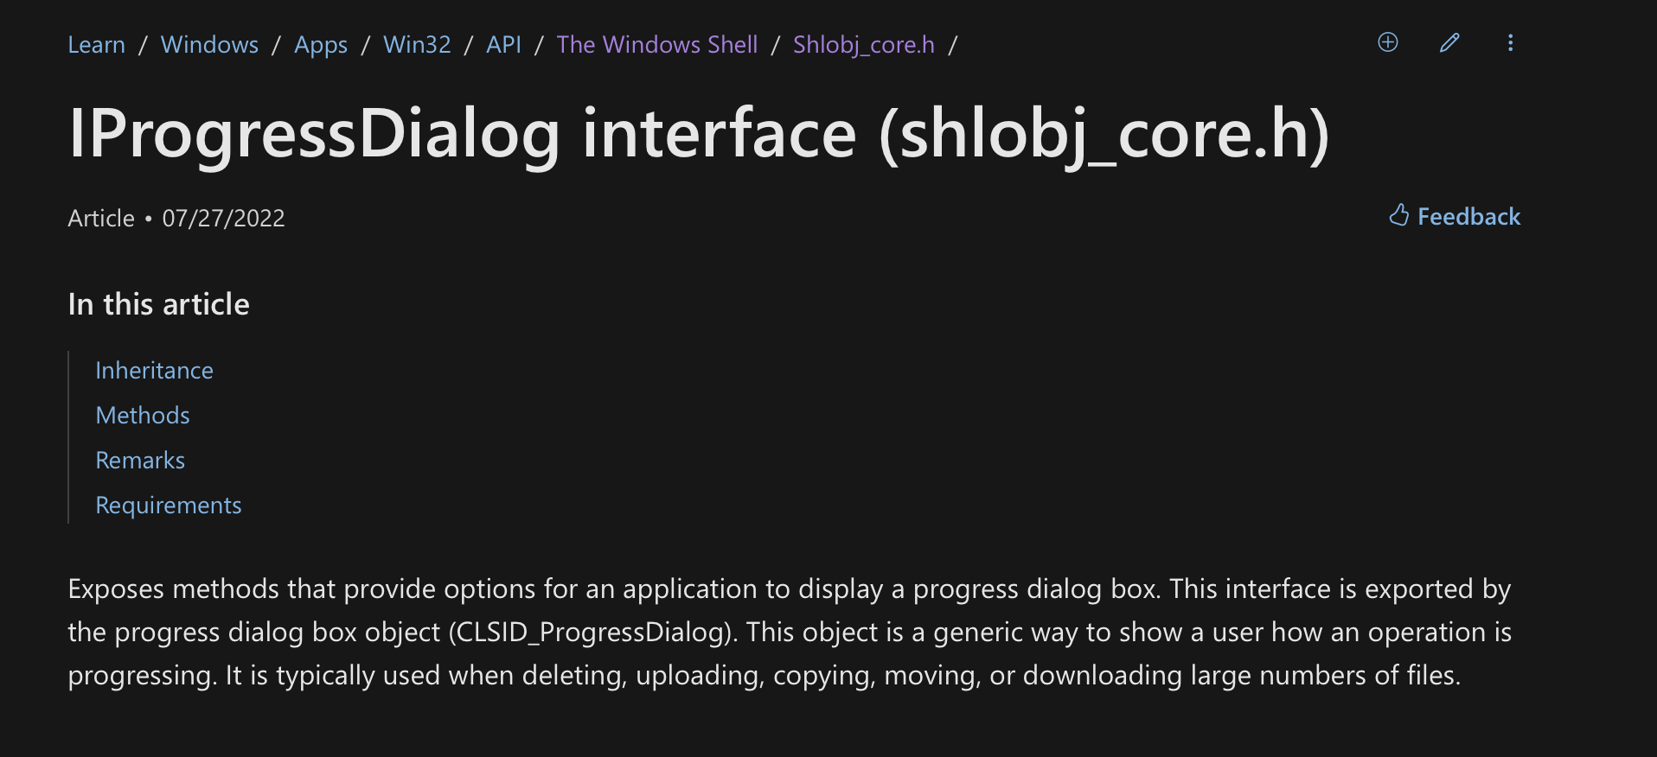Click the thumbs-up icon next to Feedback
Screen dimensions: 1657x757
pyautogui.click(x=1400, y=216)
